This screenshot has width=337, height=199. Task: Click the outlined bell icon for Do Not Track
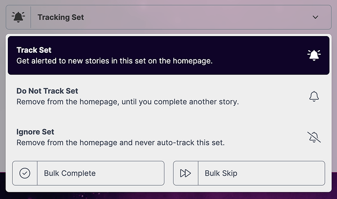[x=314, y=96]
